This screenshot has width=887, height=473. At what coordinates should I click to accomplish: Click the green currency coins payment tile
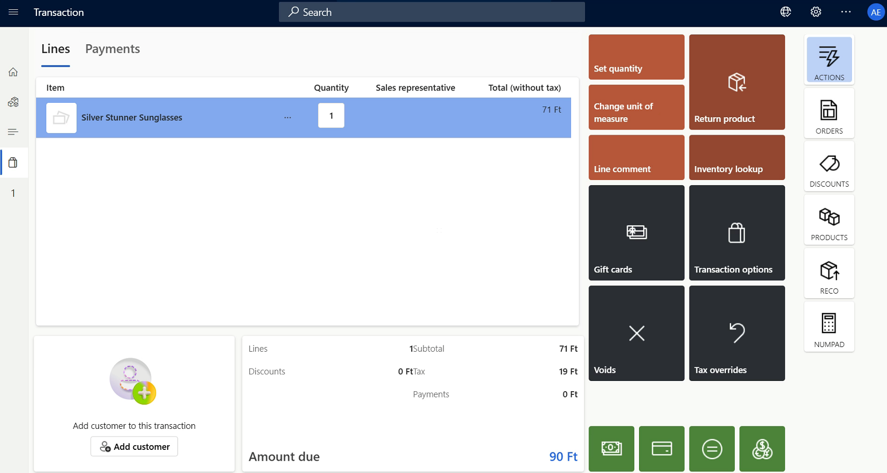pos(762,449)
